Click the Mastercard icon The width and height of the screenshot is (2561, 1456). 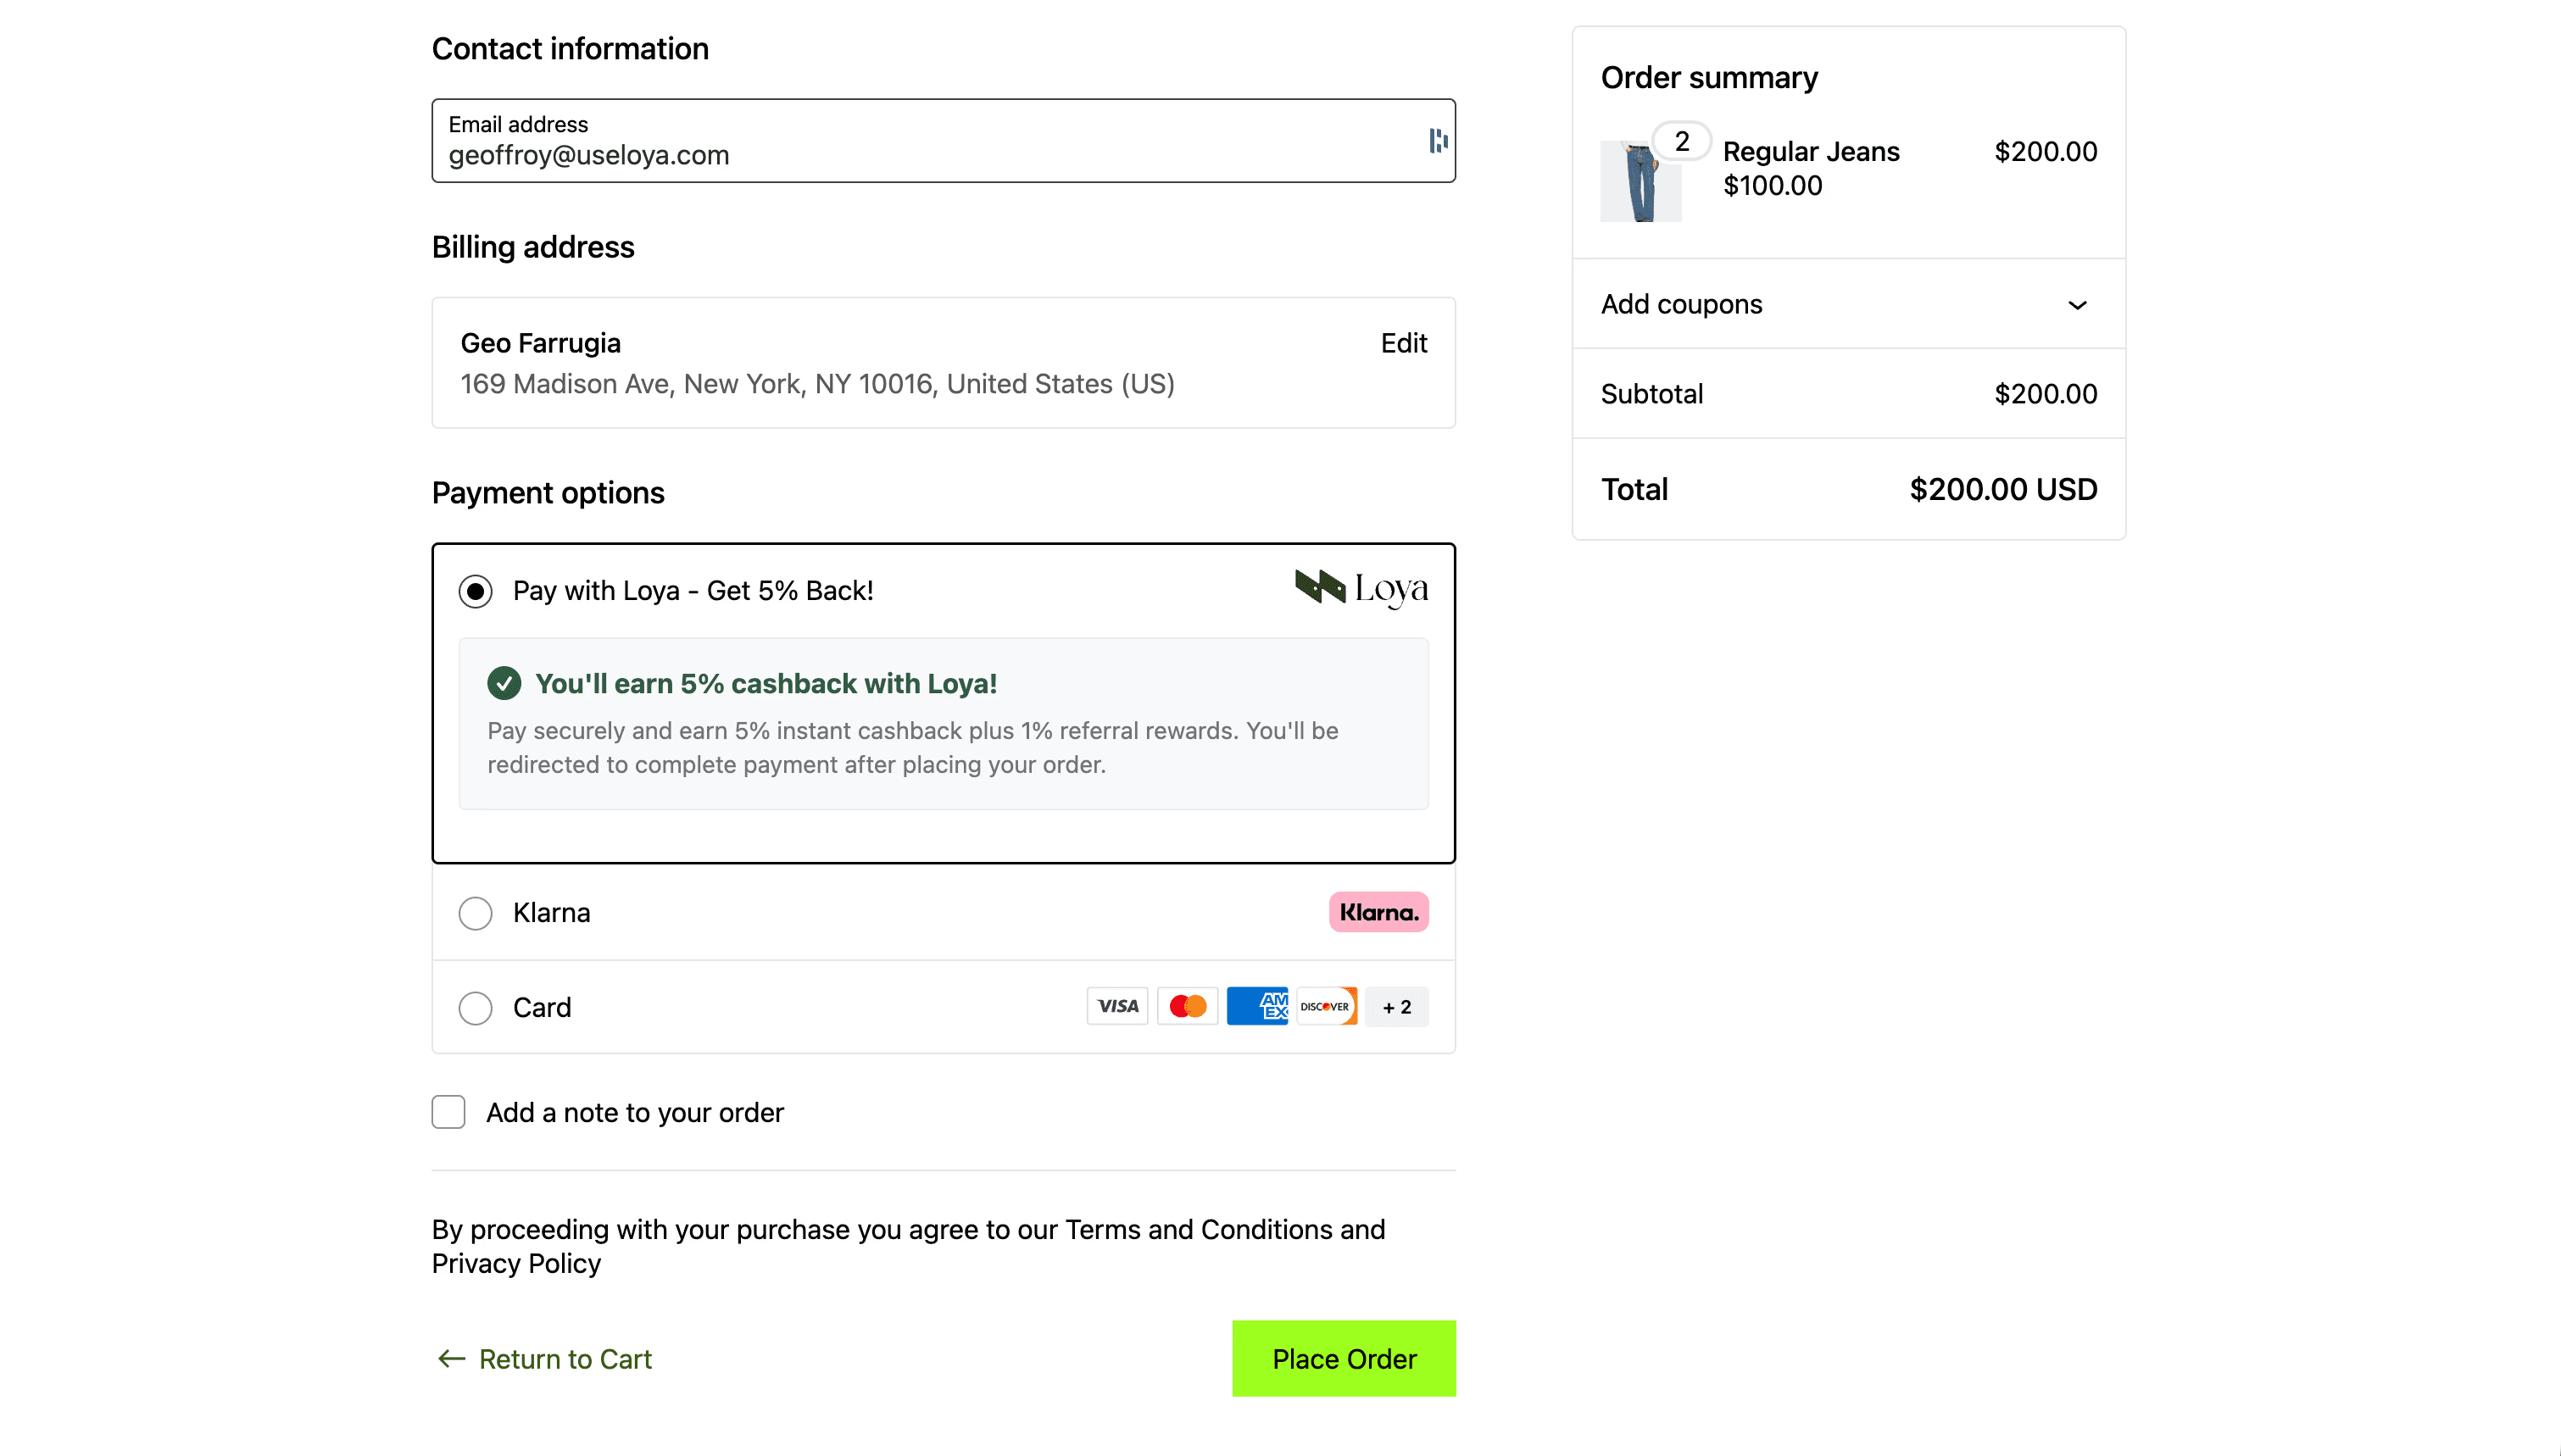tap(1187, 1006)
